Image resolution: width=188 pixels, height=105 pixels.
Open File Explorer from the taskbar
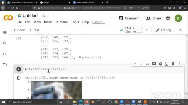click(75, 102)
